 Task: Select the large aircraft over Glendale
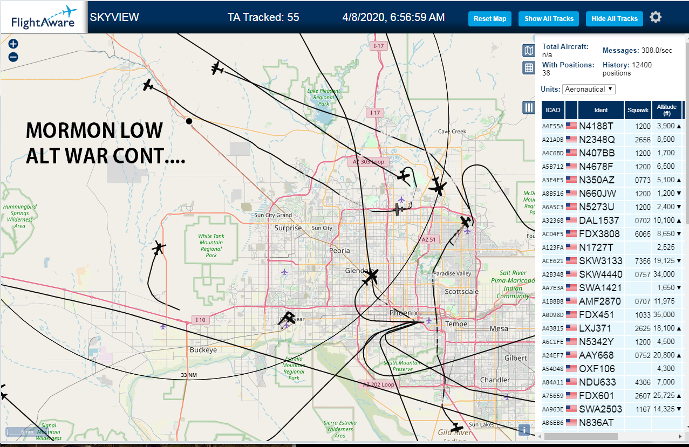click(371, 277)
